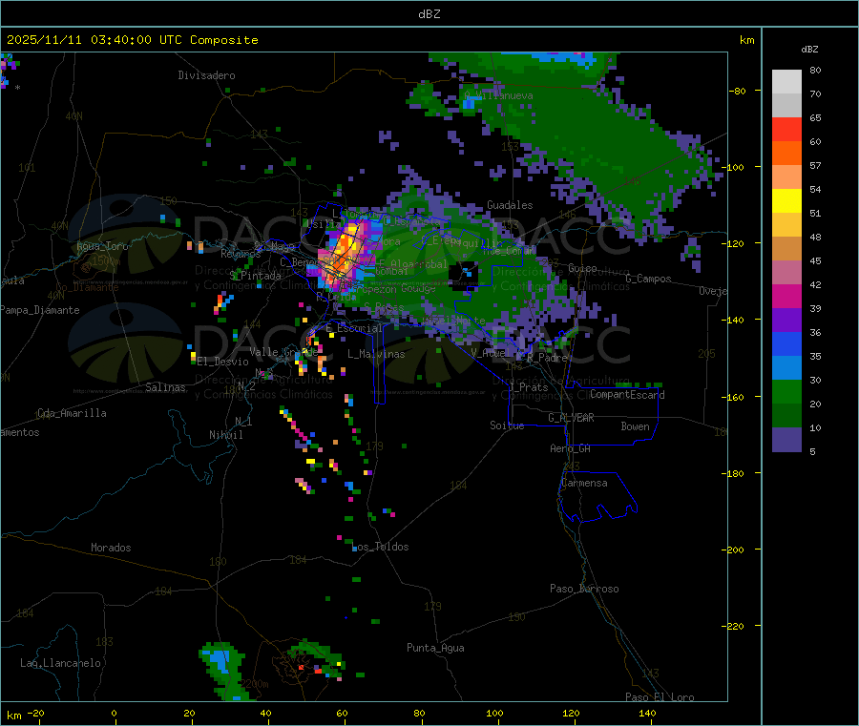Click the 'Guadales' map label
Screen dimensions: 859x726
pyautogui.click(x=510, y=205)
